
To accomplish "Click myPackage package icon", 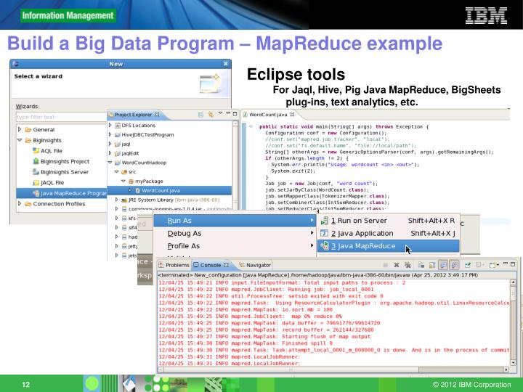I will point(131,181).
